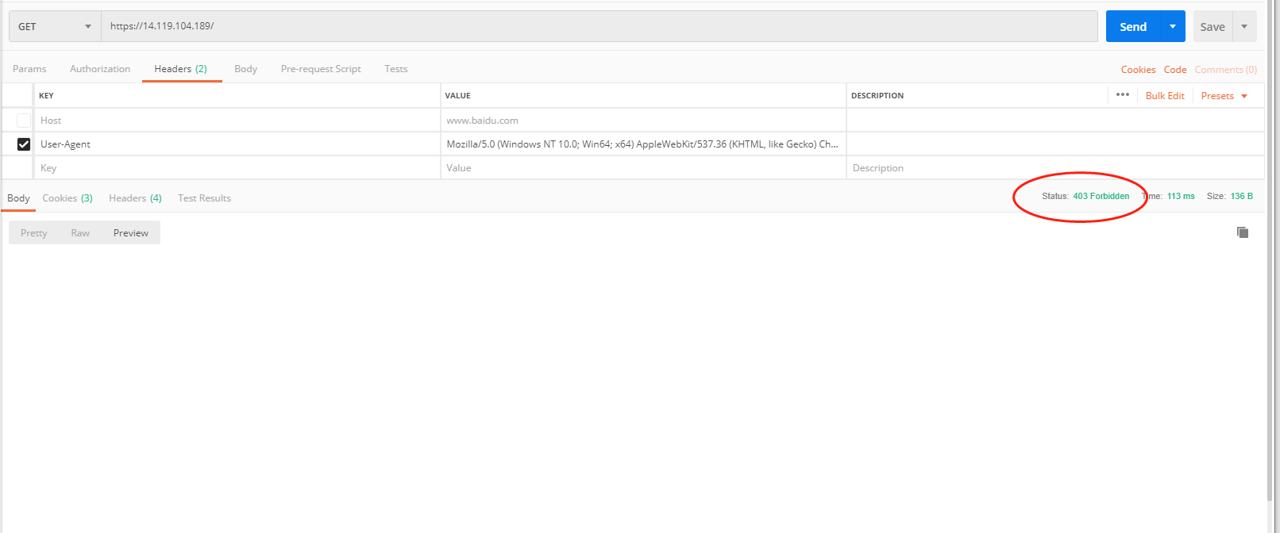The image size is (1280, 533).
Task: Click the copy response body icon
Action: [x=1243, y=232]
